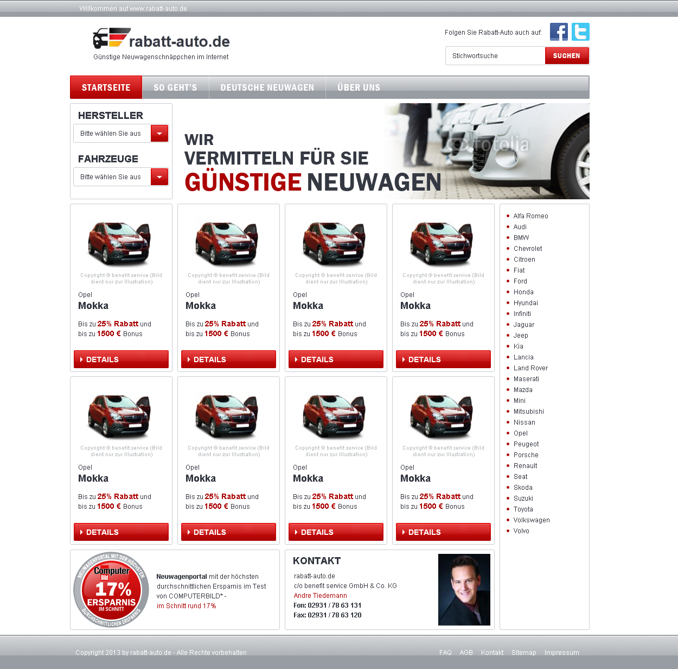Image resolution: width=678 pixels, height=669 pixels.
Task: Click the contact person's portrait photo
Action: click(464, 590)
